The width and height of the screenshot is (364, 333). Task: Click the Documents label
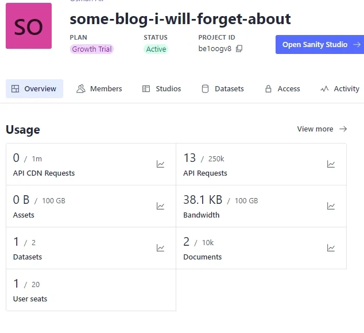(x=203, y=257)
